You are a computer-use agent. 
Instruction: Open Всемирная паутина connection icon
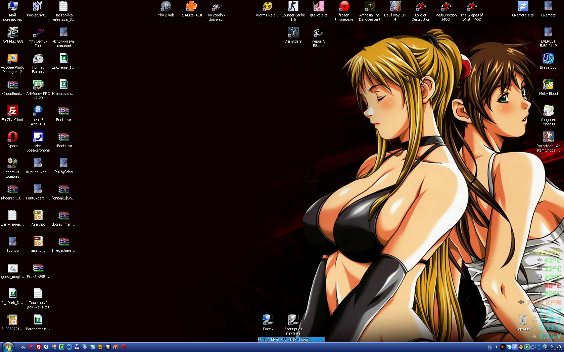coord(293,325)
